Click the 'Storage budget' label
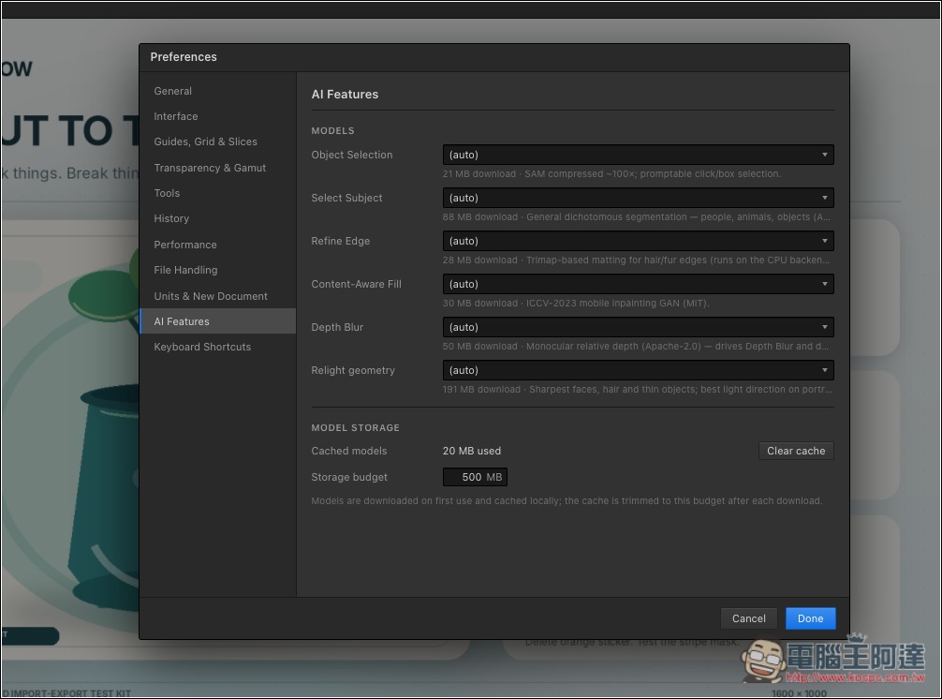The width and height of the screenshot is (942, 699). [x=349, y=477]
